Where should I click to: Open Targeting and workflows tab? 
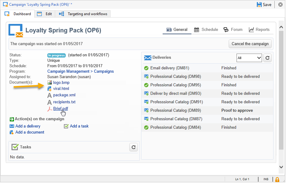[83, 14]
